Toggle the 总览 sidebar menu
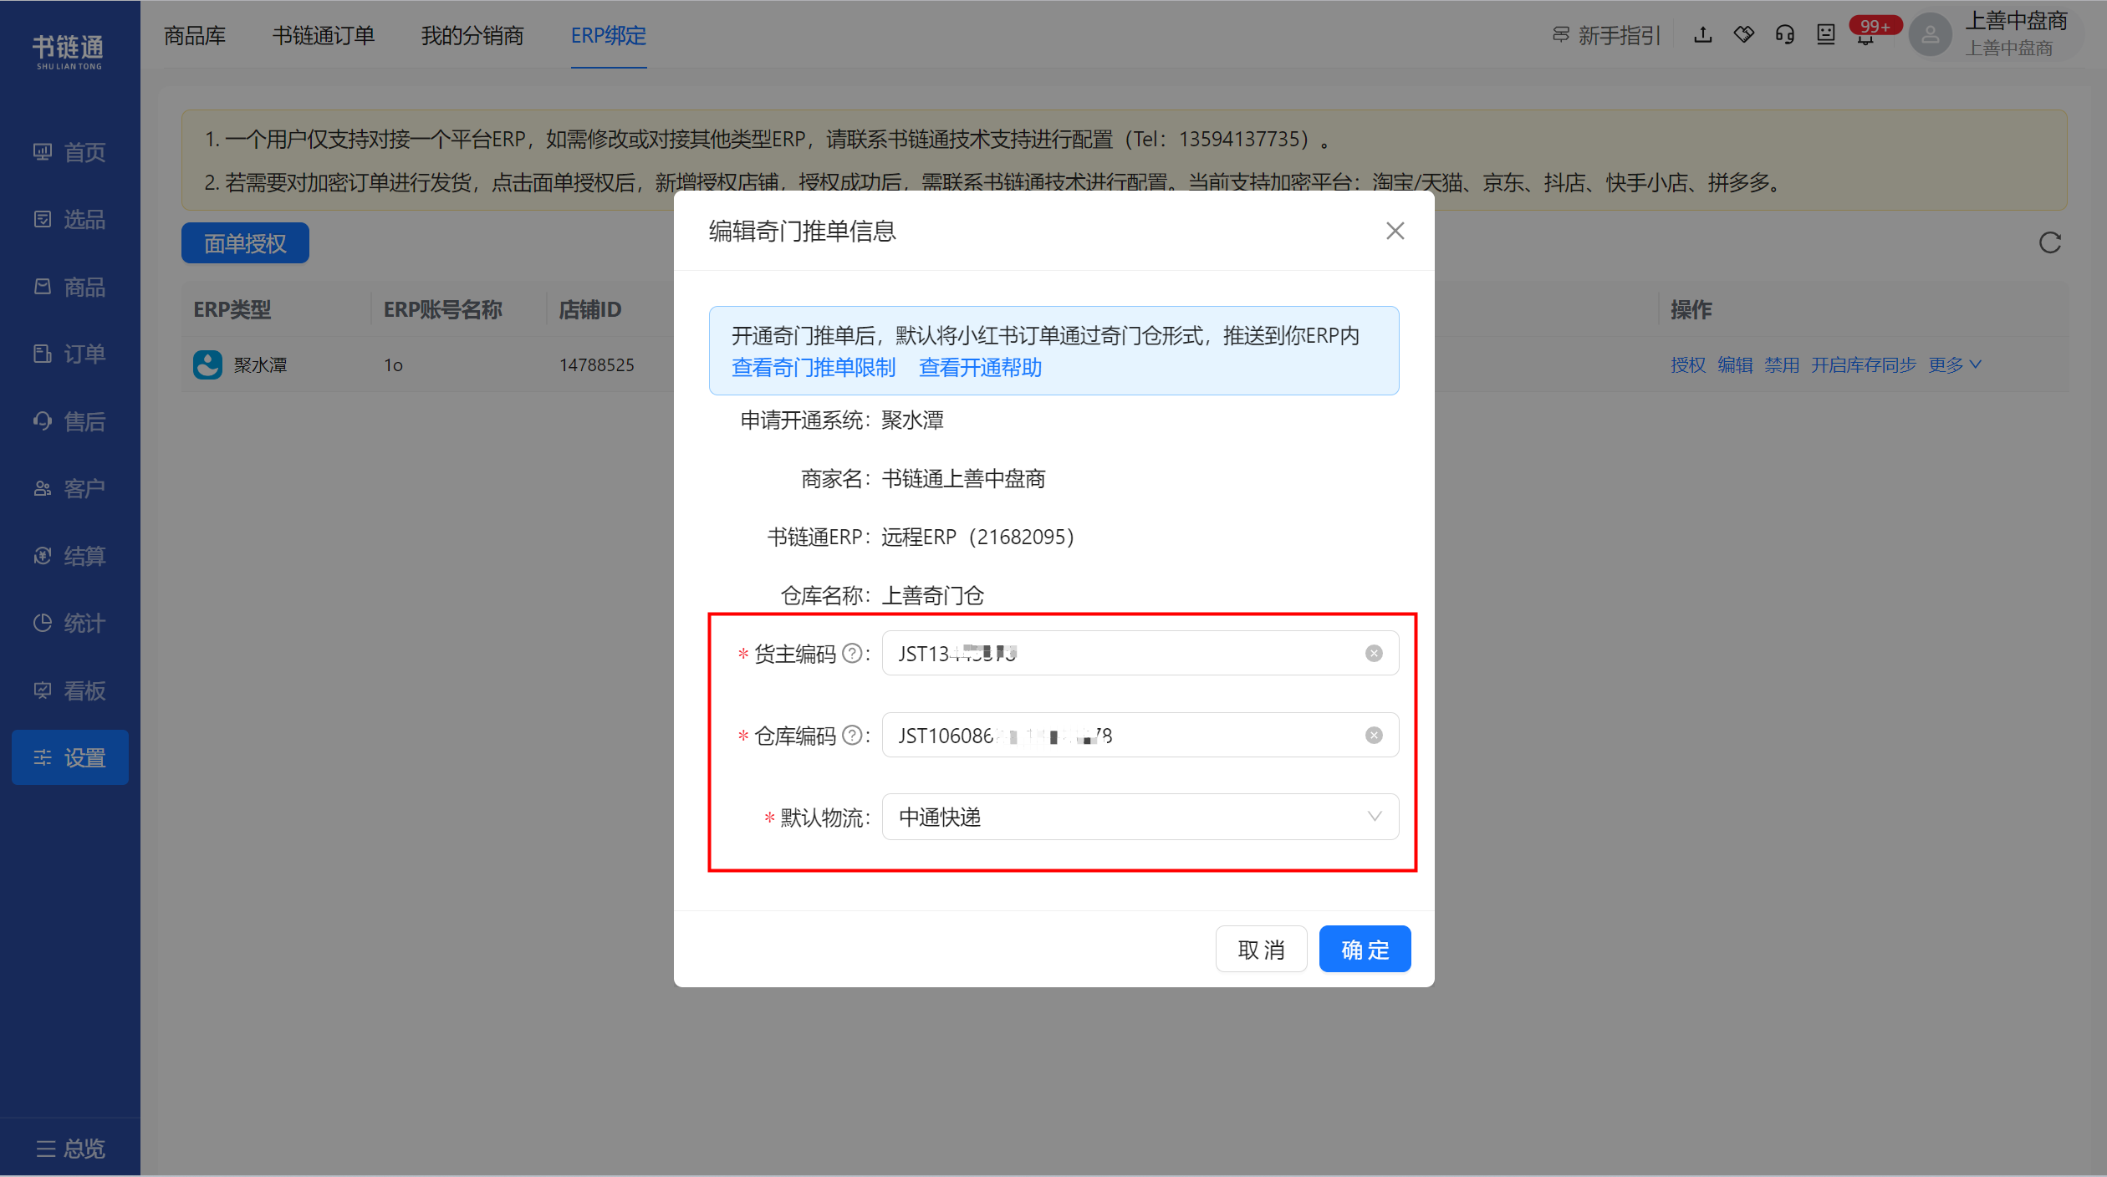Image resolution: width=2107 pixels, height=1177 pixels. [70, 1148]
